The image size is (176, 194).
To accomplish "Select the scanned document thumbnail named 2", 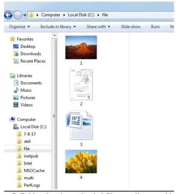I will pos(81,84).
